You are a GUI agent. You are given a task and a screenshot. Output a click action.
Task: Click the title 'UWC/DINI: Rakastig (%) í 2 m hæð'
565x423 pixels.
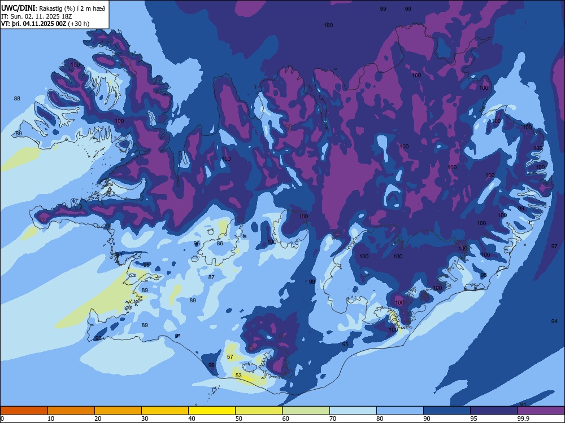[53, 8]
